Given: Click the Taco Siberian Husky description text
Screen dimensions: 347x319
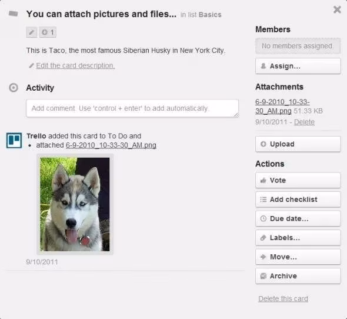Looking at the screenshot, I should tap(126, 51).
